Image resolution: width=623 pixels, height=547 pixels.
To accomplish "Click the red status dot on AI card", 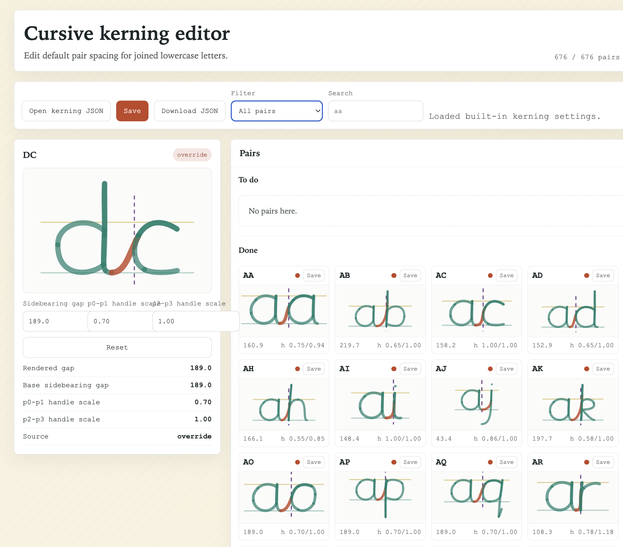I will pos(394,369).
